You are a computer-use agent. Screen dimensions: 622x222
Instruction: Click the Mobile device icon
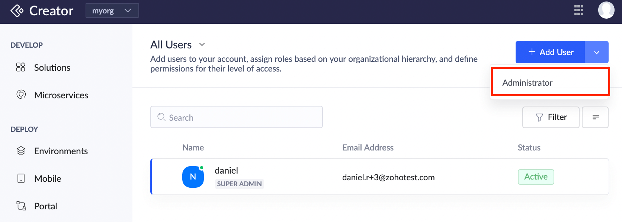pos(21,178)
